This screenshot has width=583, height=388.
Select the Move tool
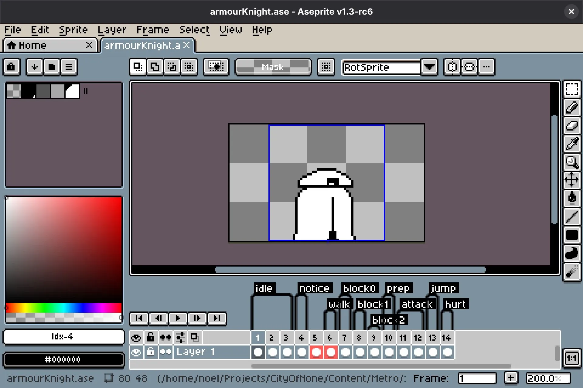572,180
